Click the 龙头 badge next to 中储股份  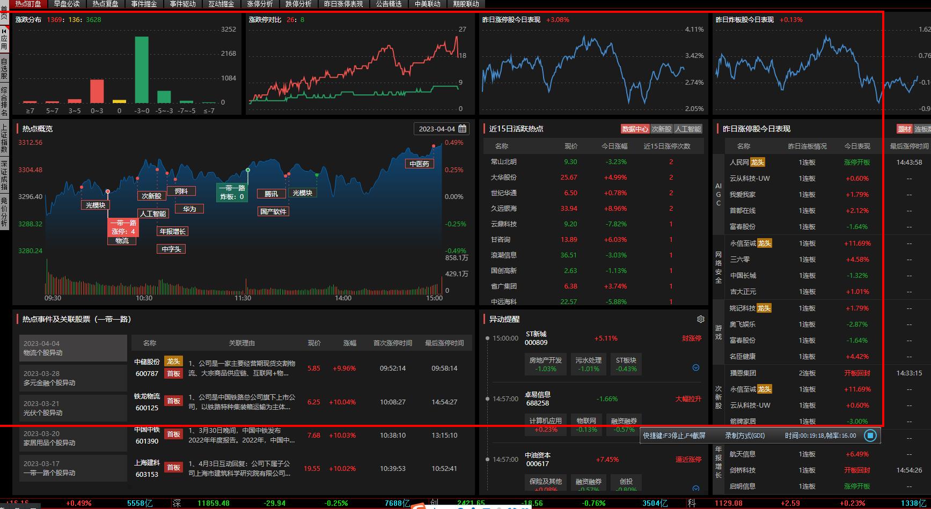coord(173,362)
